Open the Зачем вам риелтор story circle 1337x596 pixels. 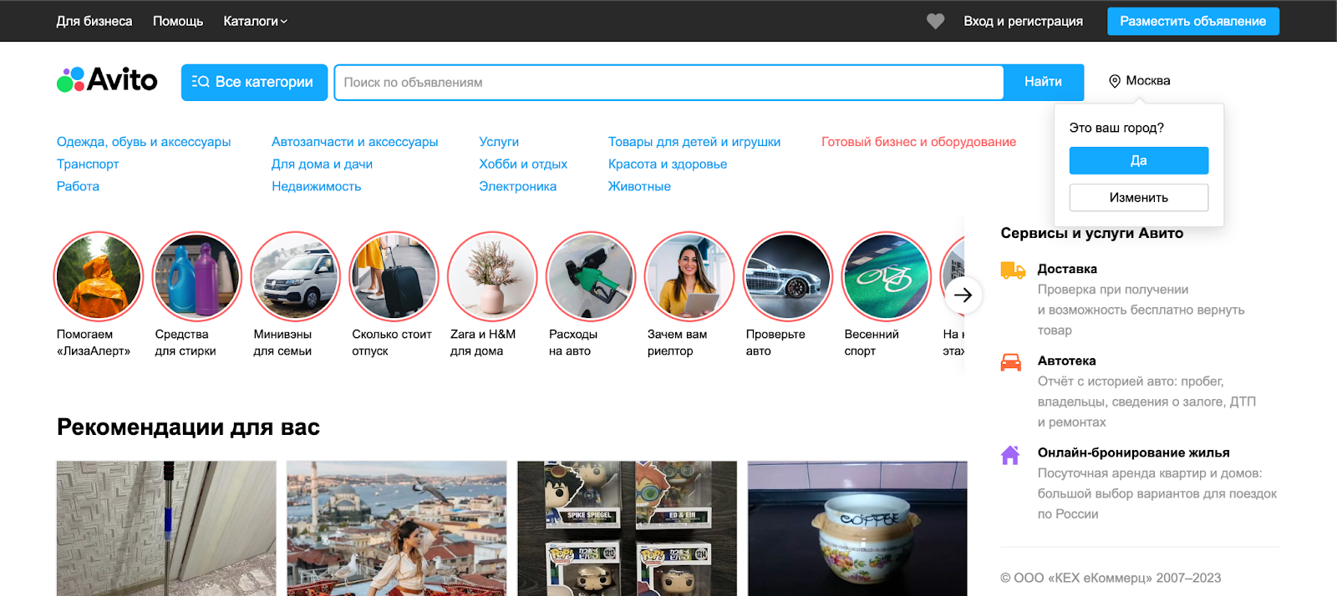[x=690, y=276]
